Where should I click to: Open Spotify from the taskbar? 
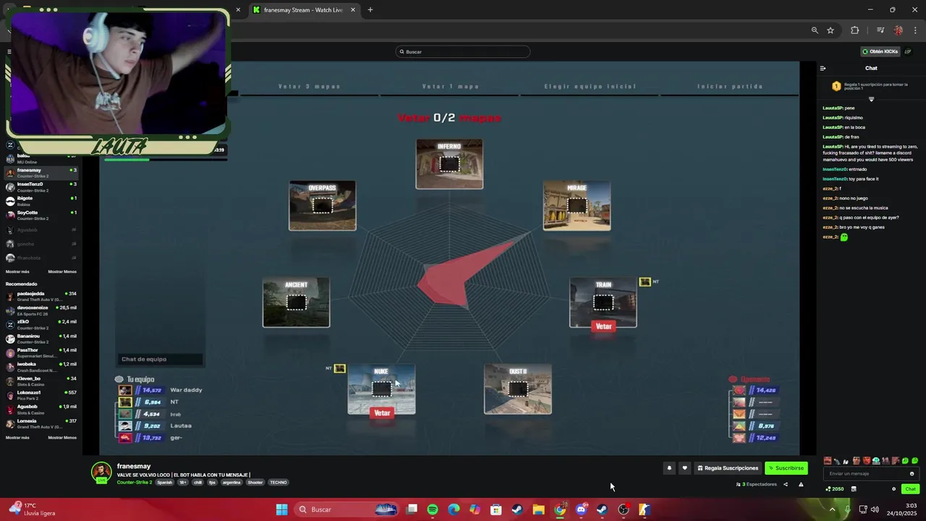coord(433,509)
